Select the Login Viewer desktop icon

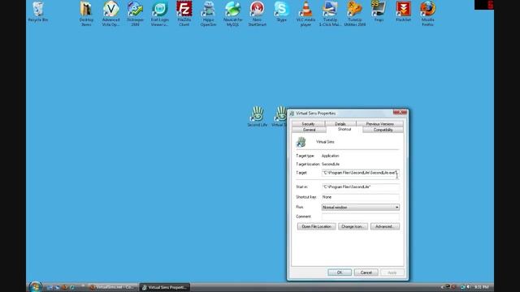[x=159, y=13]
